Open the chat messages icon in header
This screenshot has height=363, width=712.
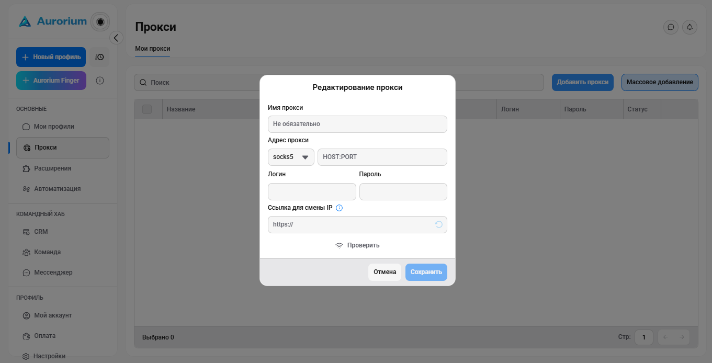671,27
